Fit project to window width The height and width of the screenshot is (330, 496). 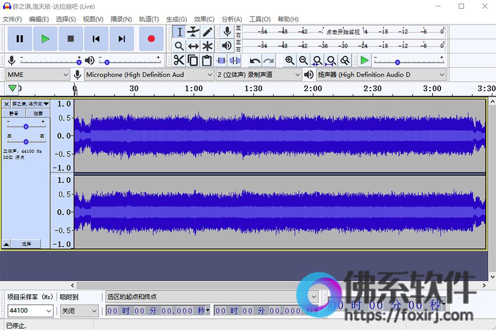click(331, 60)
